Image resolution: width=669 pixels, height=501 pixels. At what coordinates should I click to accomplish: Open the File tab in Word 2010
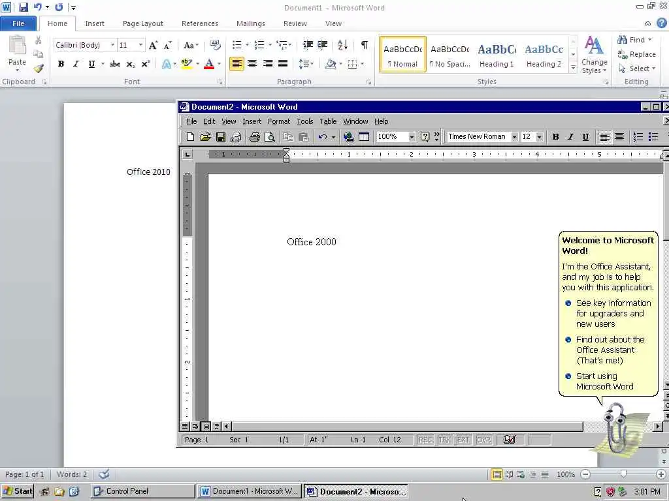pos(18,23)
